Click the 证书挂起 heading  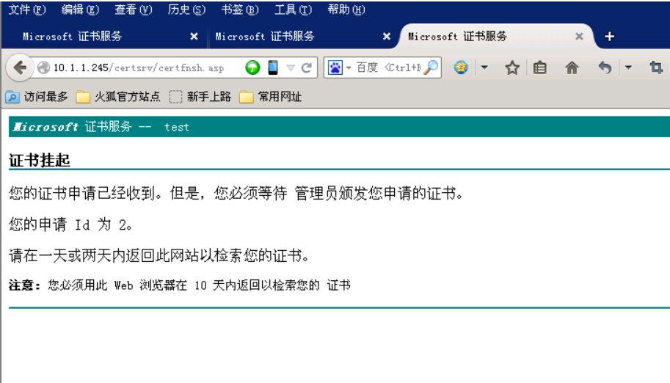tap(40, 160)
